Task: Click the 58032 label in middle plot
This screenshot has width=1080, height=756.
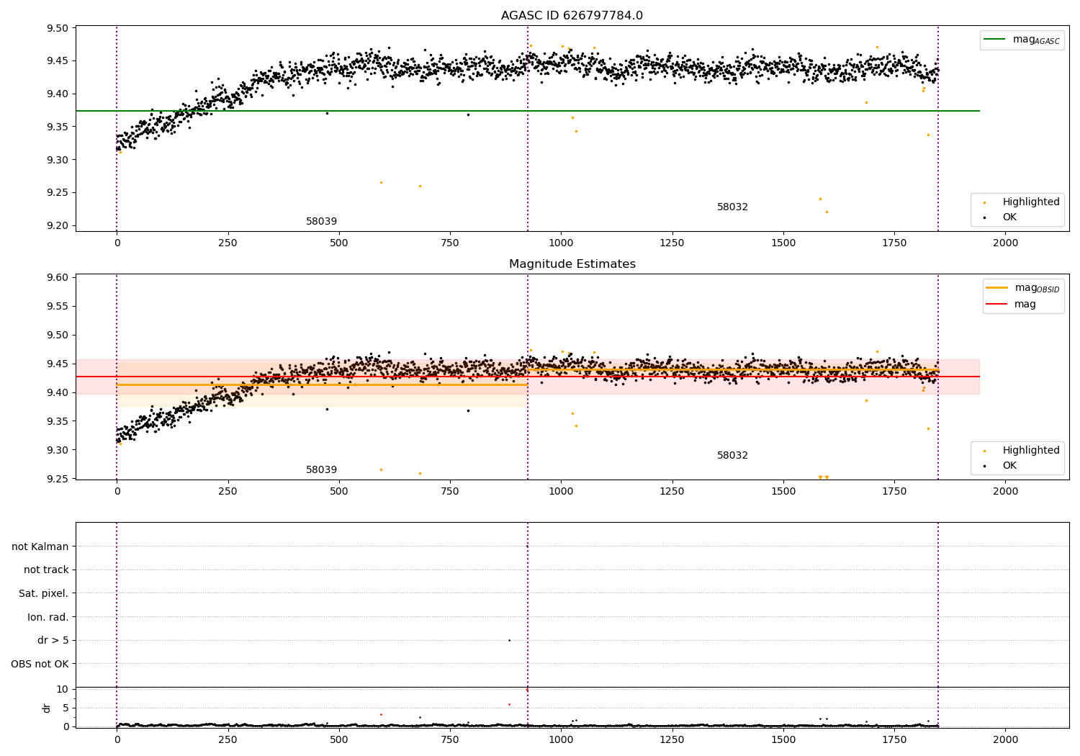Action: click(x=732, y=456)
